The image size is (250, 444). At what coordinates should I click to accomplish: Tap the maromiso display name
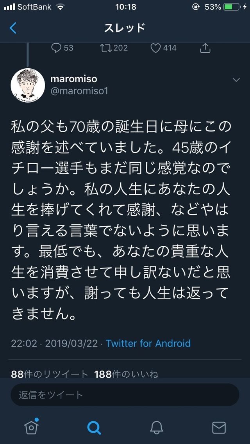pyautogui.click(x=74, y=79)
